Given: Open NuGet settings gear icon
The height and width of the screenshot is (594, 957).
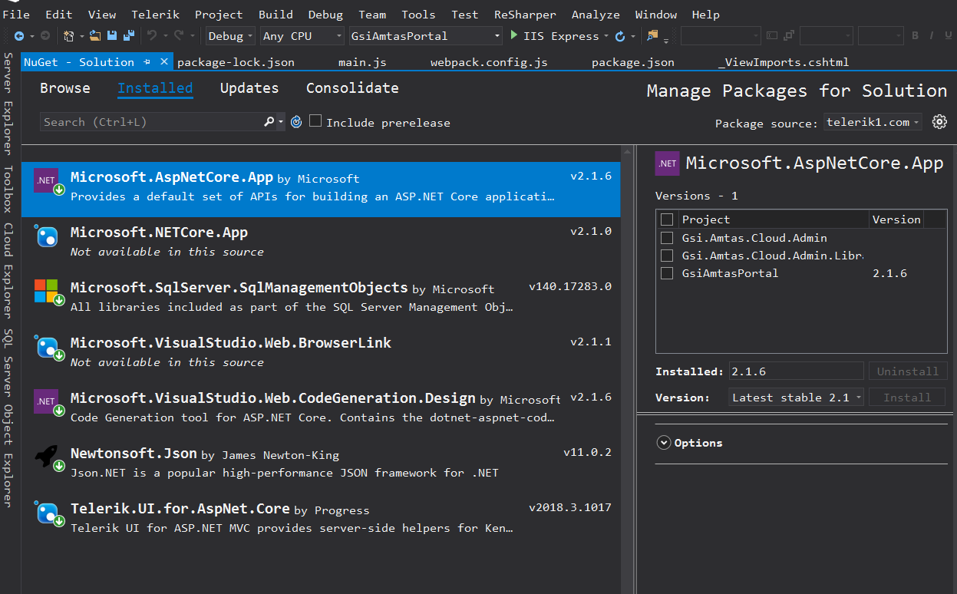Looking at the screenshot, I should (939, 122).
